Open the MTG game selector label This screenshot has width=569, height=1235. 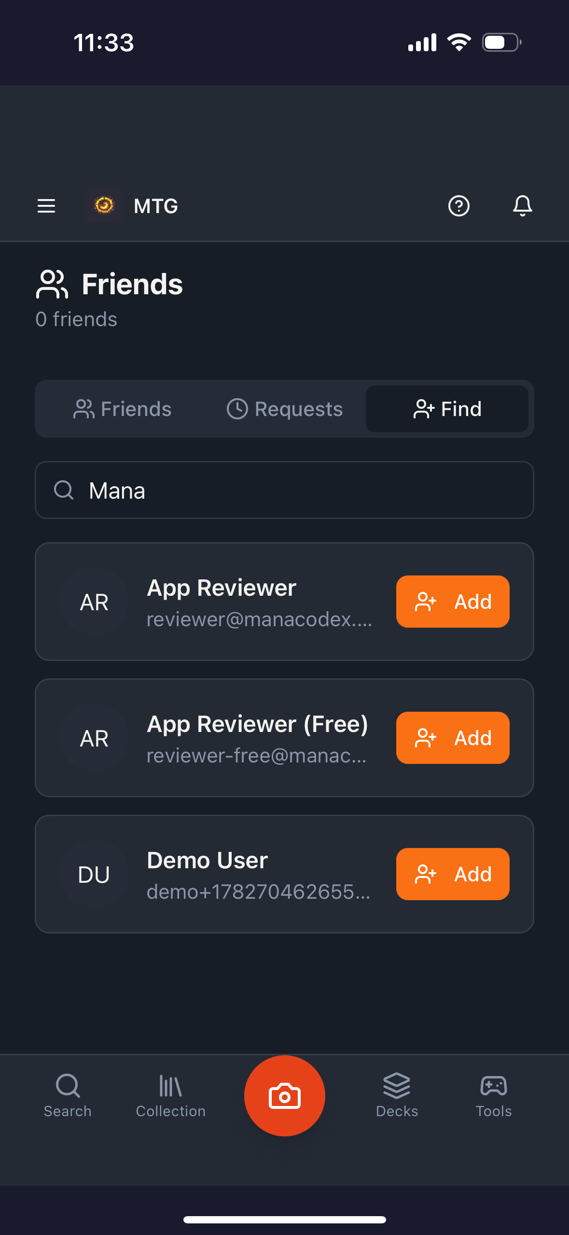click(x=156, y=206)
